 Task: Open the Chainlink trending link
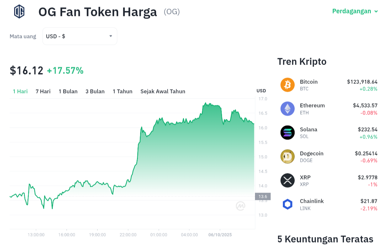(x=312, y=201)
